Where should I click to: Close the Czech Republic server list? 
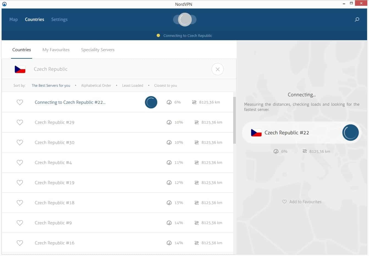[217, 69]
